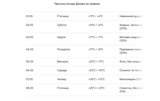This screenshot has width=160, height=101.
Task: Click the 07.05 date cell
Action: coord(29,79)
